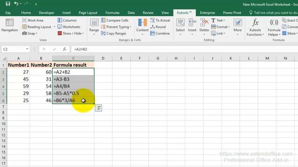Image resolution: width=298 pixels, height=167 pixels.
Task: Select column D header
Action: point(103,58)
